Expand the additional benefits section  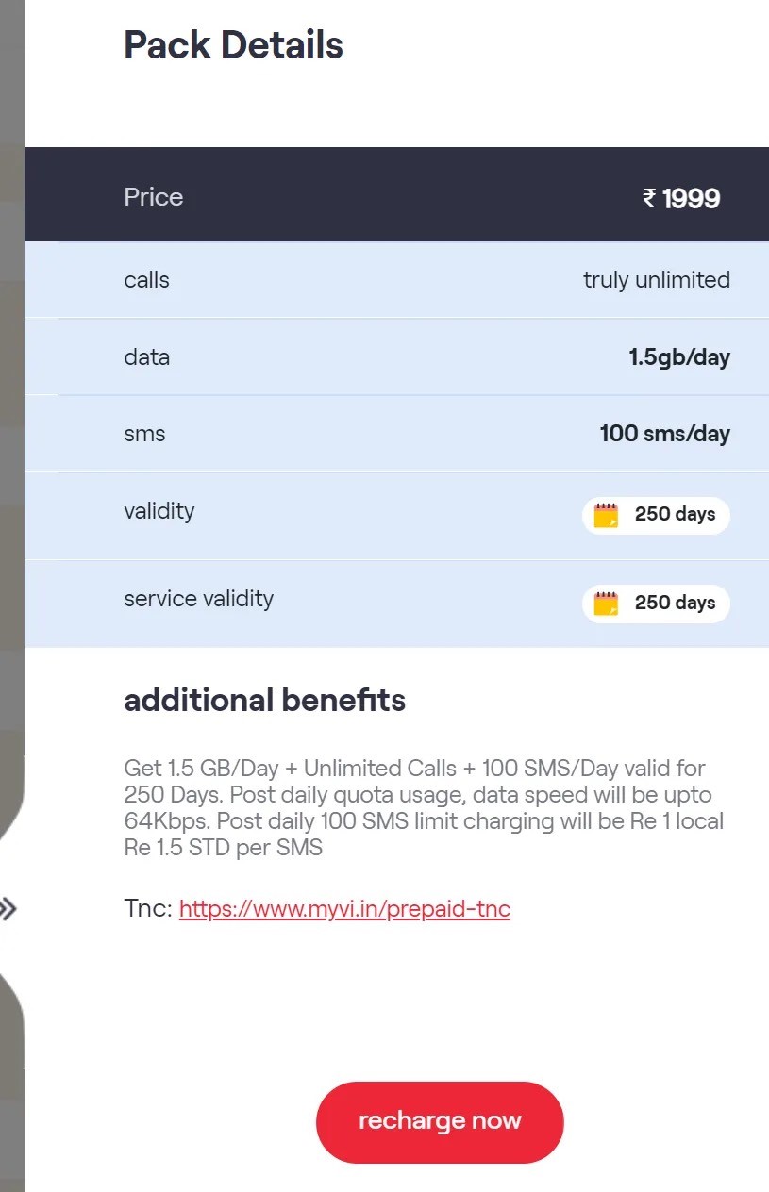pos(264,700)
